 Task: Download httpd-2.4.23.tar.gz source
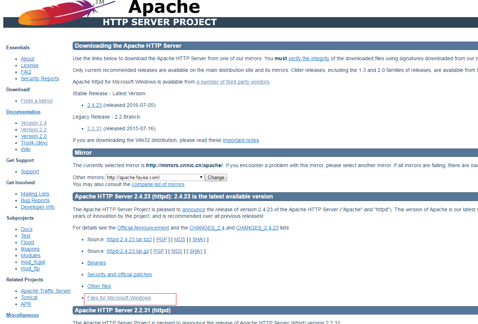128,251
